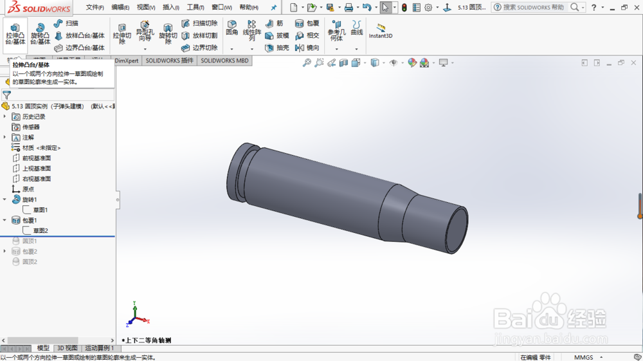Select the Wrap tool (包覆)
Viewport: 643px width, 361px height.
307,23
